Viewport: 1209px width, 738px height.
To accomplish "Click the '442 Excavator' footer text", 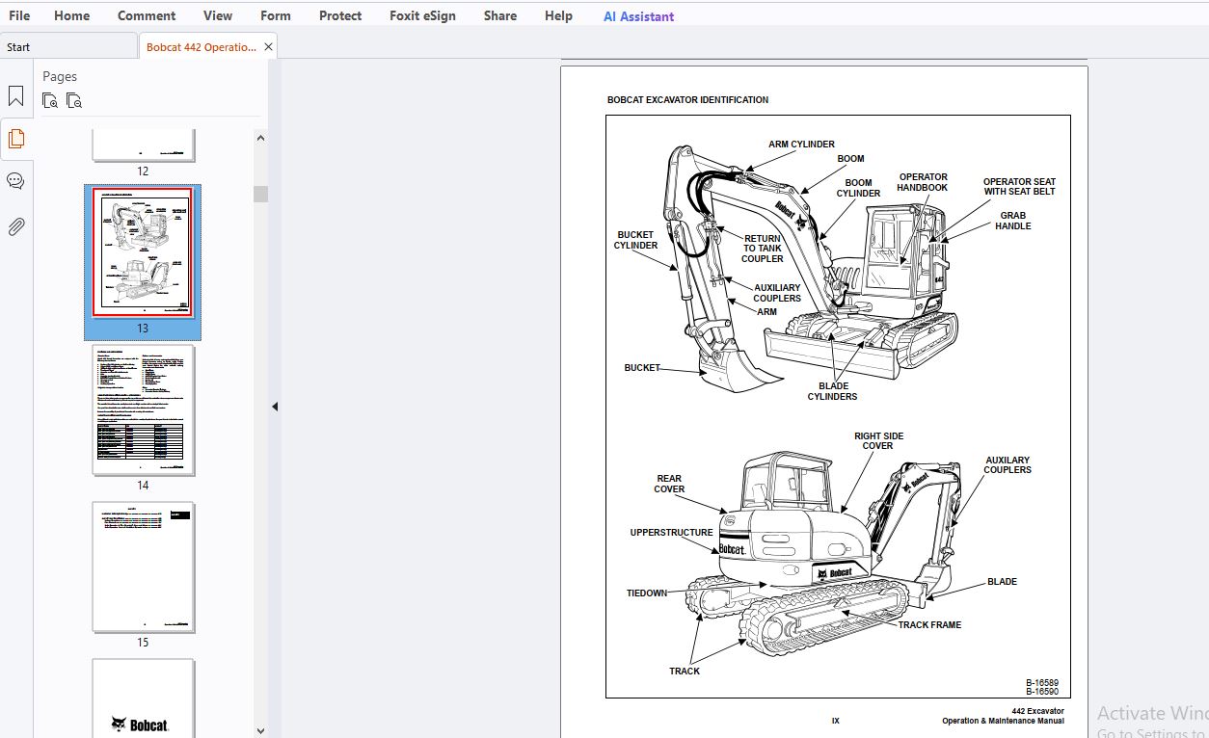I will (x=1037, y=711).
